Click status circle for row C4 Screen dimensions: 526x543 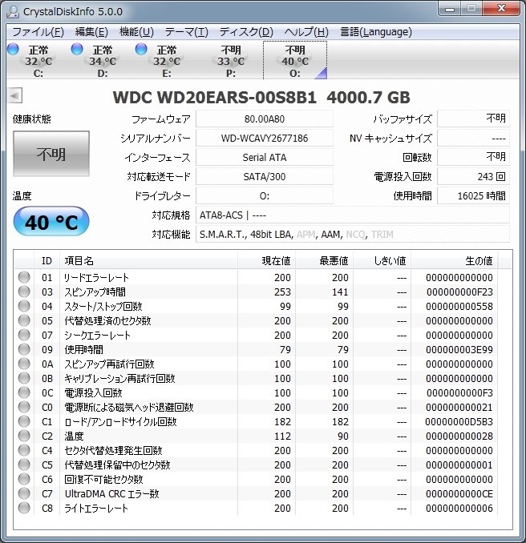tap(24, 450)
